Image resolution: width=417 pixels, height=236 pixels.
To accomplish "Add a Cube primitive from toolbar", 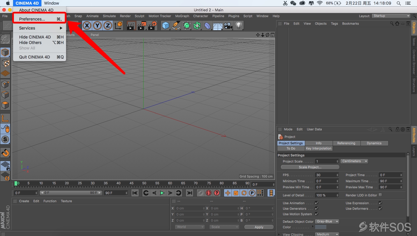I will [166, 26].
